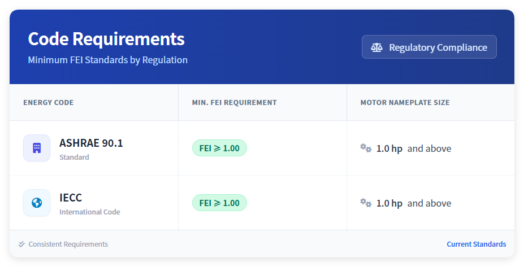Click the gears icon in ASHRAE row
This screenshot has height=267, width=524.
coord(366,148)
